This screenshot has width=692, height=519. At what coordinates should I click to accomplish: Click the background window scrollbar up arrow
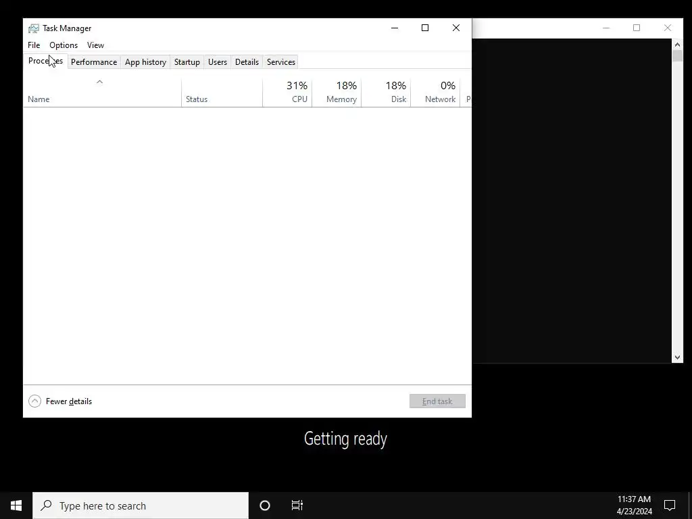(677, 45)
